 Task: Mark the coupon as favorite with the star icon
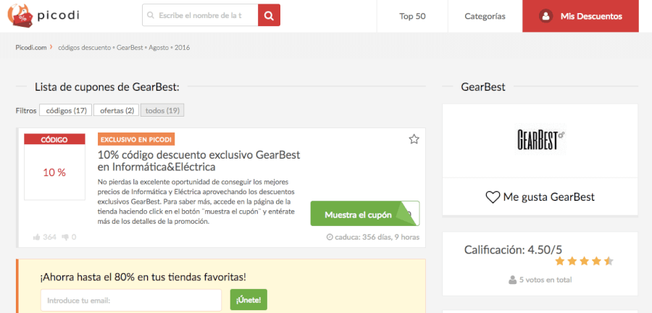[414, 139]
